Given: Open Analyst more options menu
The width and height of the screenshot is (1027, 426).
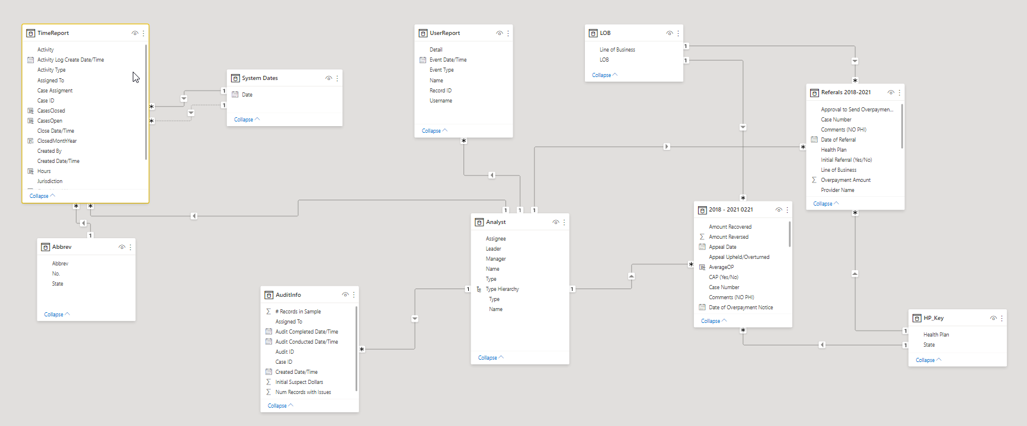Looking at the screenshot, I should coord(564,222).
